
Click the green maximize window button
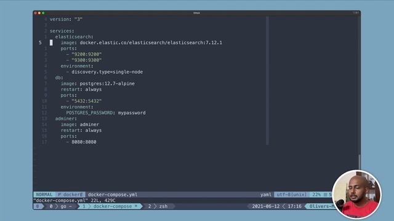tap(43, 13)
